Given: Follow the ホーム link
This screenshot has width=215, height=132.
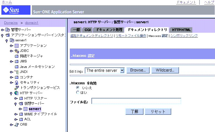Looking at the screenshot, I should (x=7, y=2).
